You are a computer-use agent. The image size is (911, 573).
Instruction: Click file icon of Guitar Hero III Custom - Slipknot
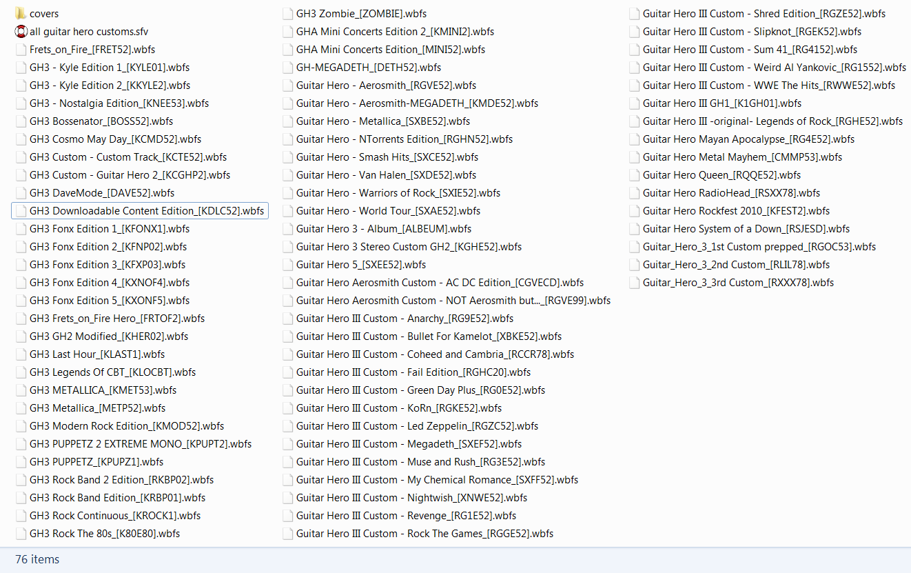[x=634, y=32]
